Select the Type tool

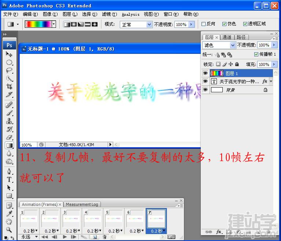click(9, 179)
